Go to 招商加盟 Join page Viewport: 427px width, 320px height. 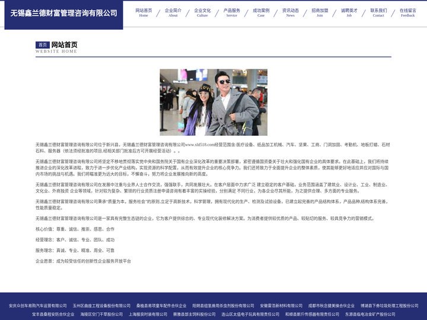pos(320,12)
